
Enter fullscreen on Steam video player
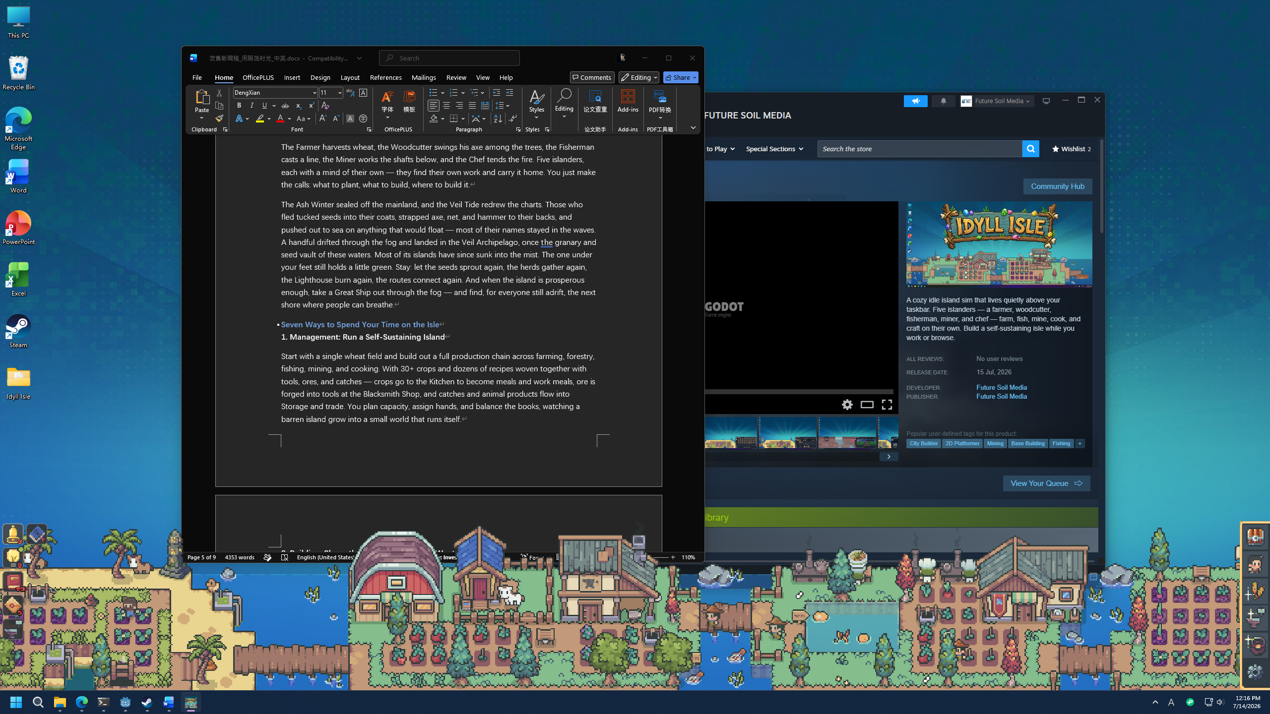point(887,405)
